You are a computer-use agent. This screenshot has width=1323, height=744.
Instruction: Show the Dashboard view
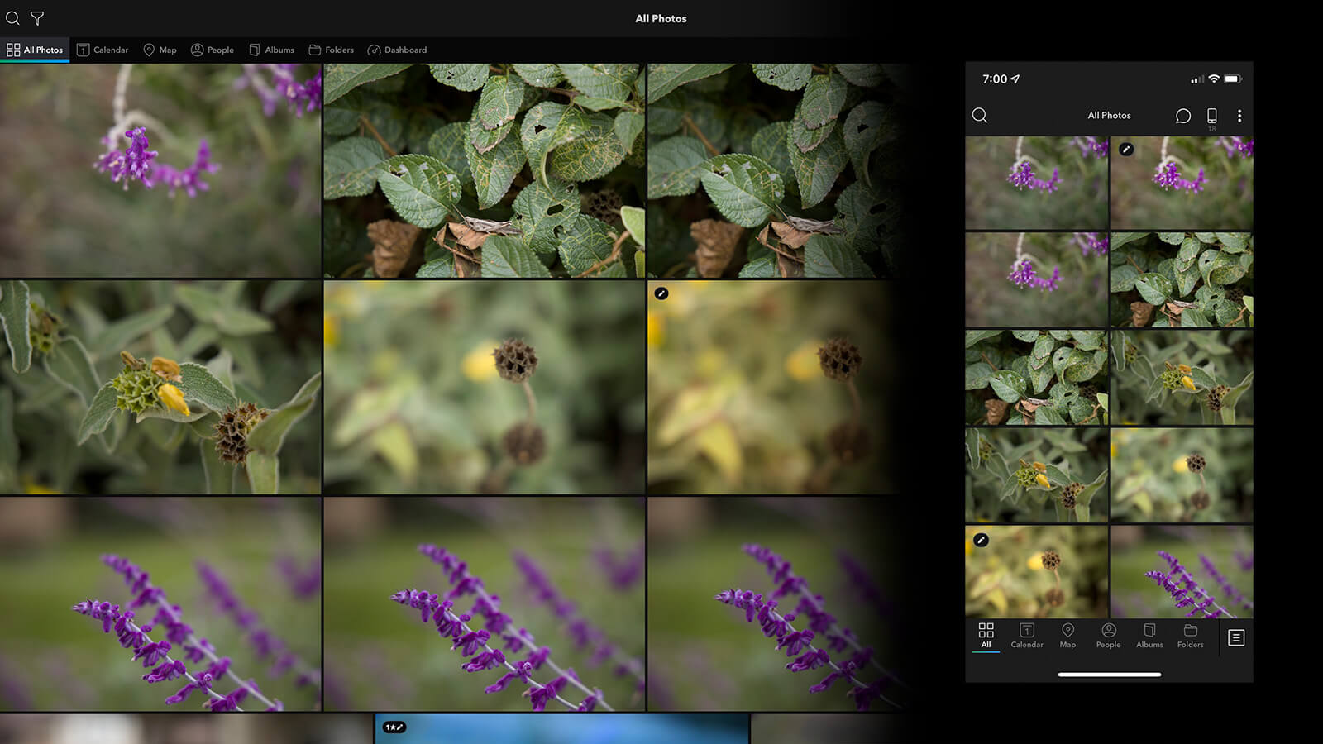[x=397, y=50]
